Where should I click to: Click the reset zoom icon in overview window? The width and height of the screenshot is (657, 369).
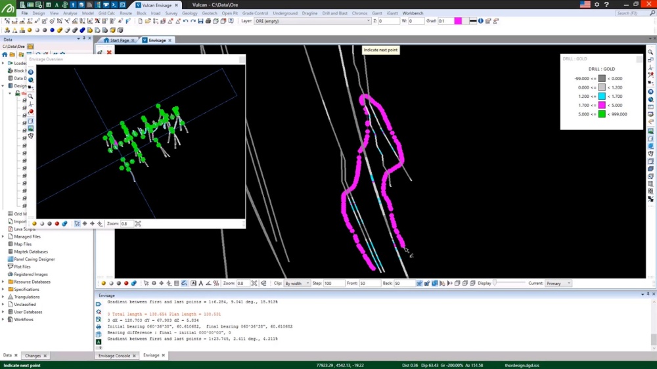click(x=138, y=224)
